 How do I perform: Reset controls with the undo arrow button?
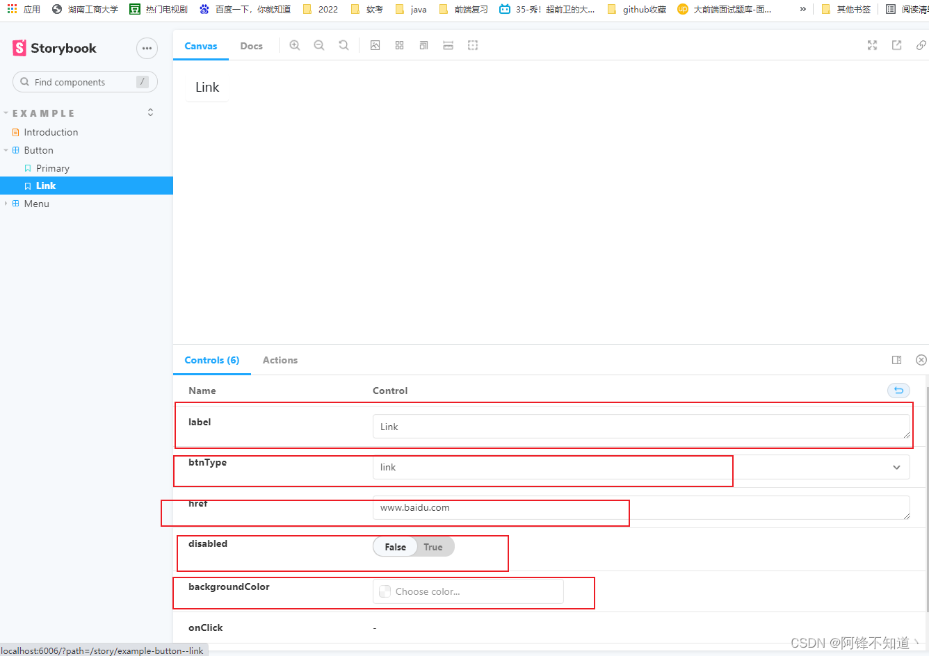[x=898, y=391]
